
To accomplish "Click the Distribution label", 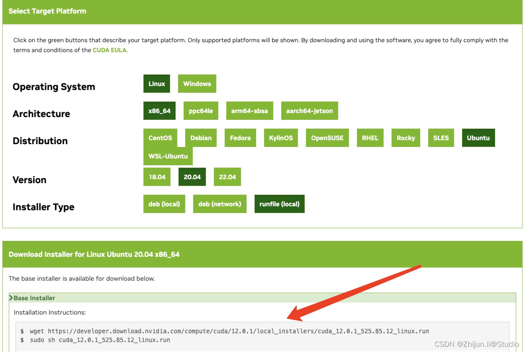I will click(x=40, y=141).
